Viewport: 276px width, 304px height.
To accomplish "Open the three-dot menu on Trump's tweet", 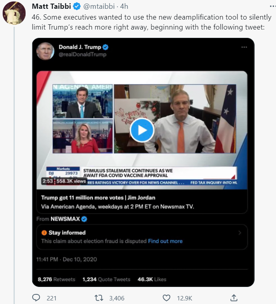I will coord(244,47).
